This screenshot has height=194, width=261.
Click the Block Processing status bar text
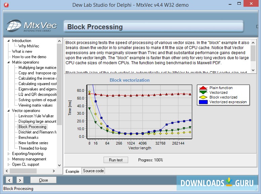(18, 189)
